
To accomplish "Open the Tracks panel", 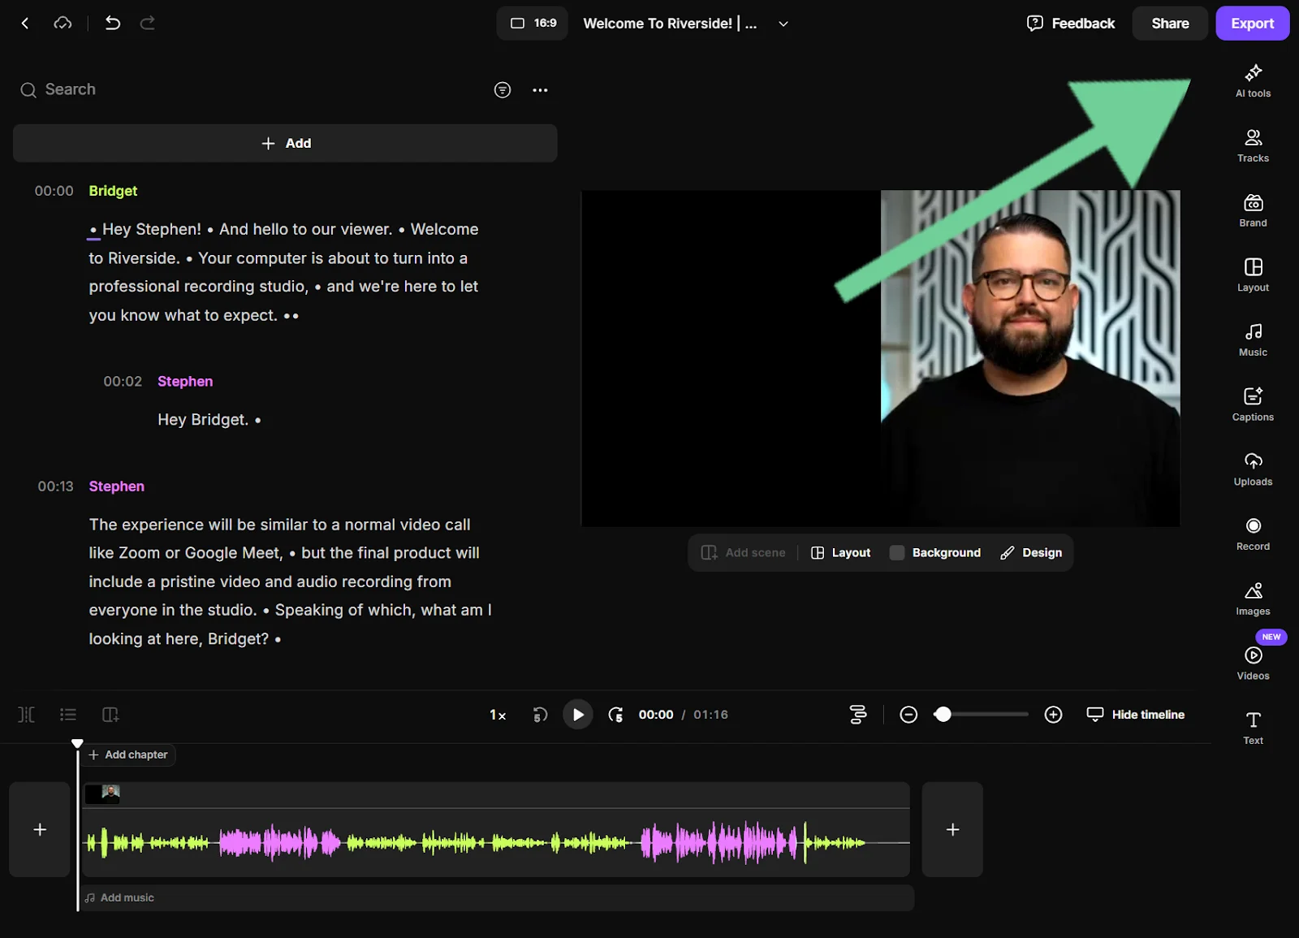I will point(1253,145).
